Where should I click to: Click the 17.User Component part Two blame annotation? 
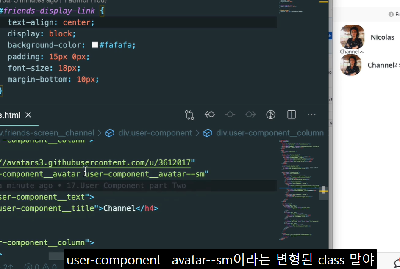(x=126, y=185)
